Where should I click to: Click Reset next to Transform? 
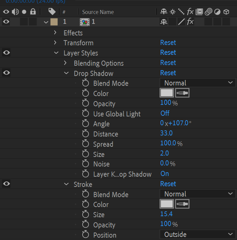pyautogui.click(x=168, y=43)
